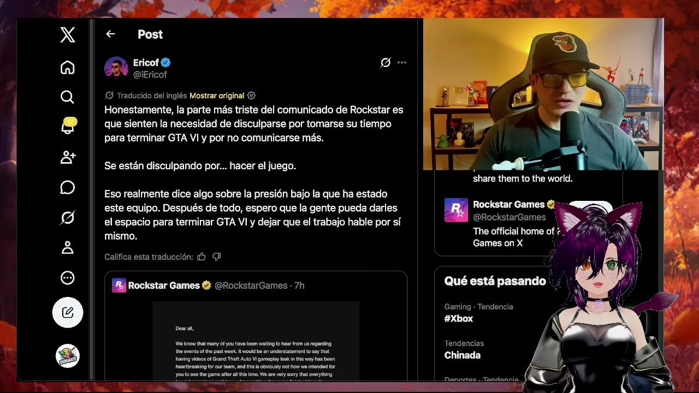699x393 pixels.
Task: Click the line 'Se están disculpando por... hacer el juego.'
Action: coord(200,165)
